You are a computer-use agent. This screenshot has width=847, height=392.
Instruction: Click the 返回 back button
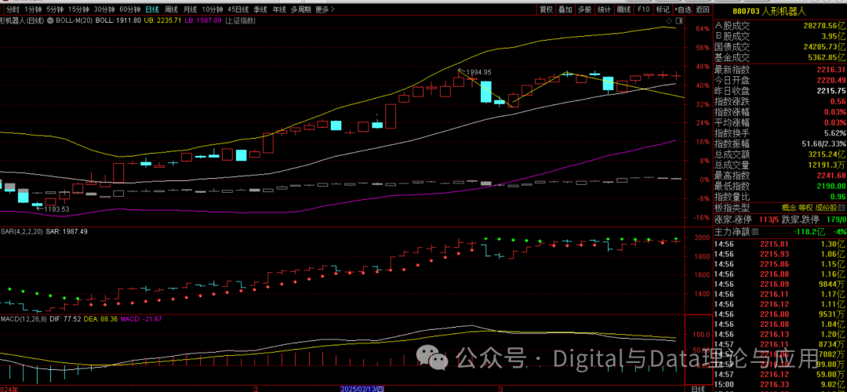tap(702, 9)
